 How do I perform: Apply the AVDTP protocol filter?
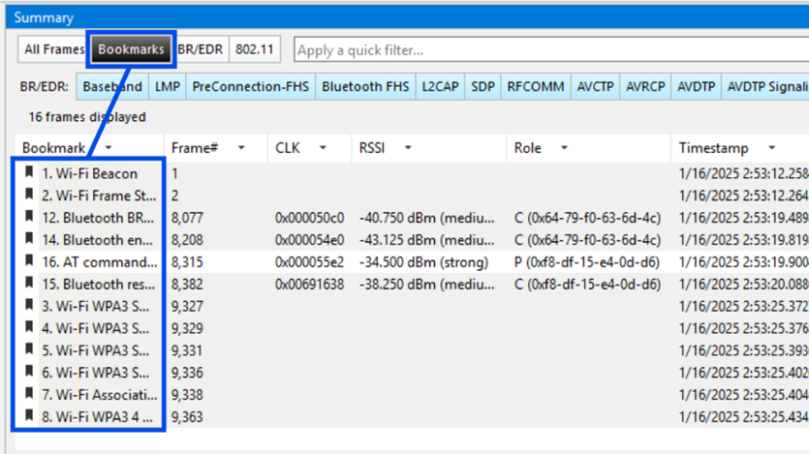point(696,86)
